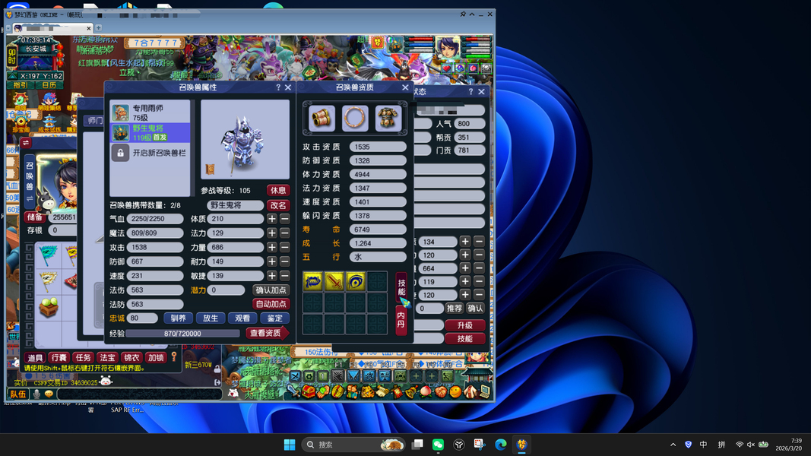
Task: Increase 敏捷 with its plus button
Action: click(x=272, y=276)
